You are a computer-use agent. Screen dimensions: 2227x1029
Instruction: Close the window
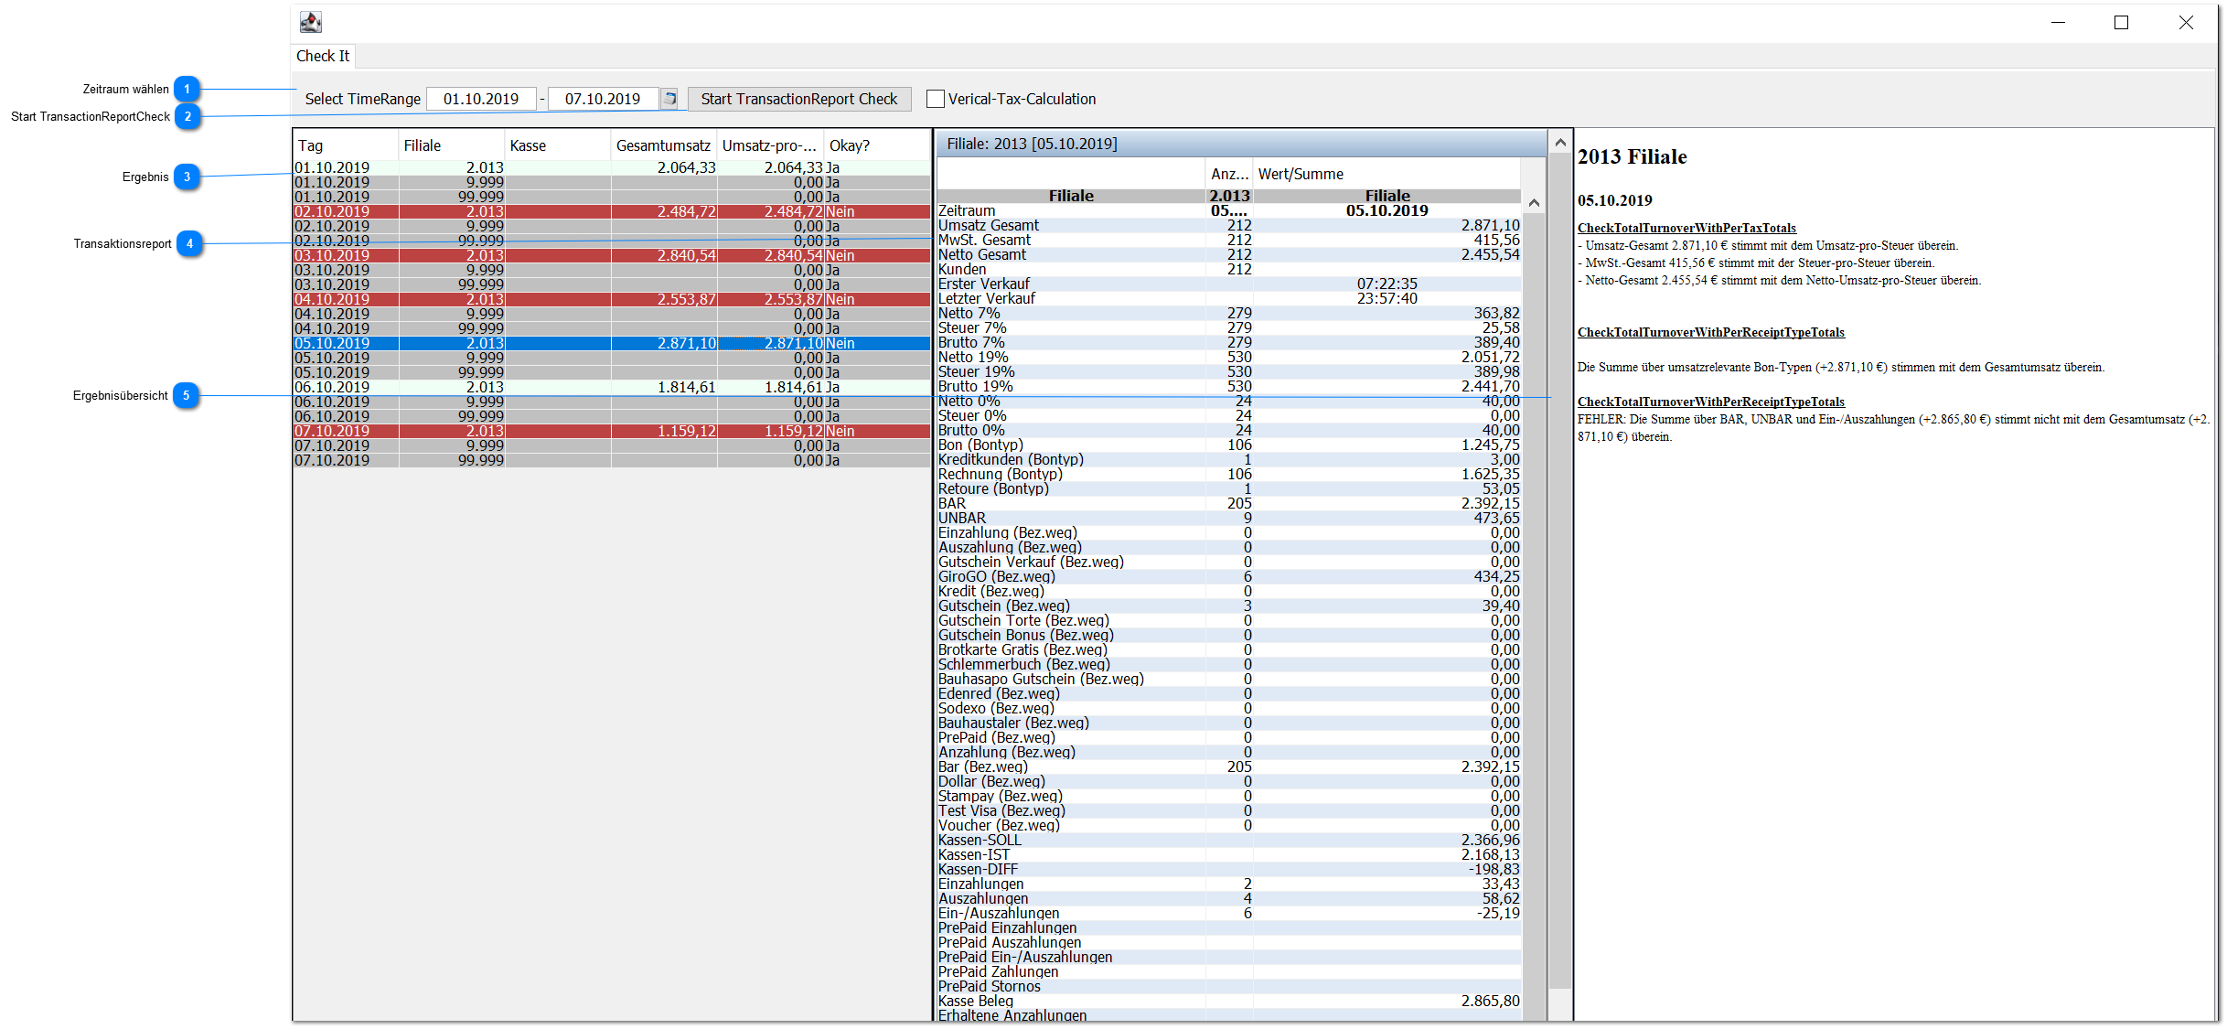tap(2186, 22)
